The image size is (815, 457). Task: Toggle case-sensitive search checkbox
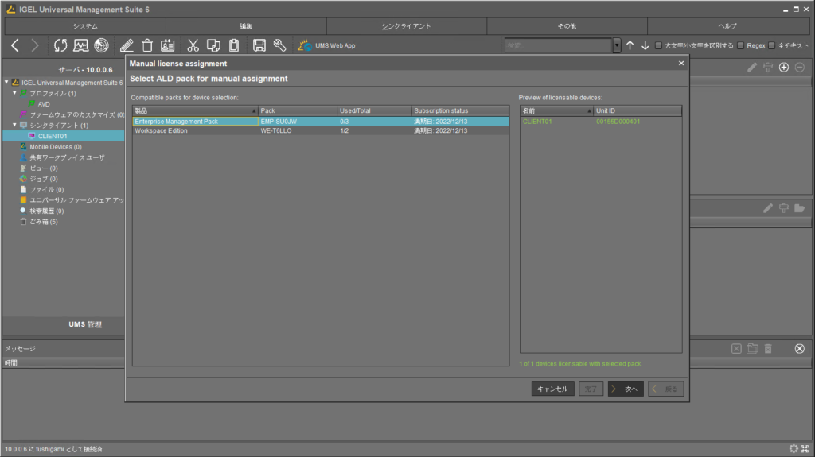click(658, 46)
